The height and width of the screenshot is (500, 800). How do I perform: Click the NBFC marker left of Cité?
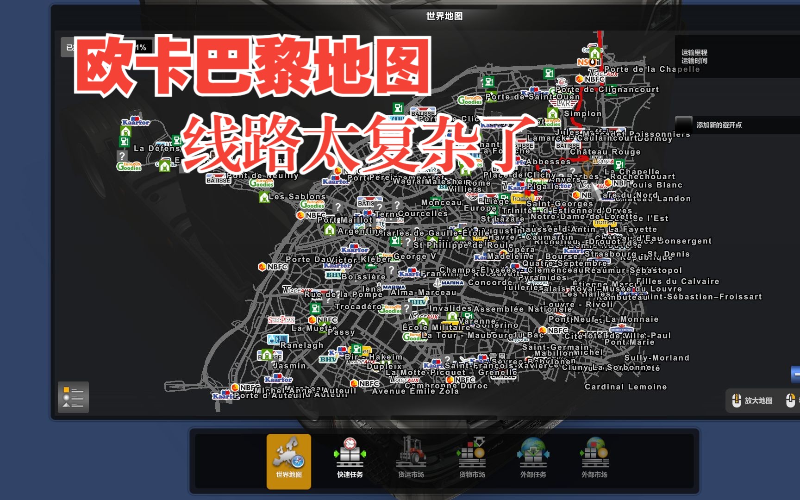pos(554,331)
